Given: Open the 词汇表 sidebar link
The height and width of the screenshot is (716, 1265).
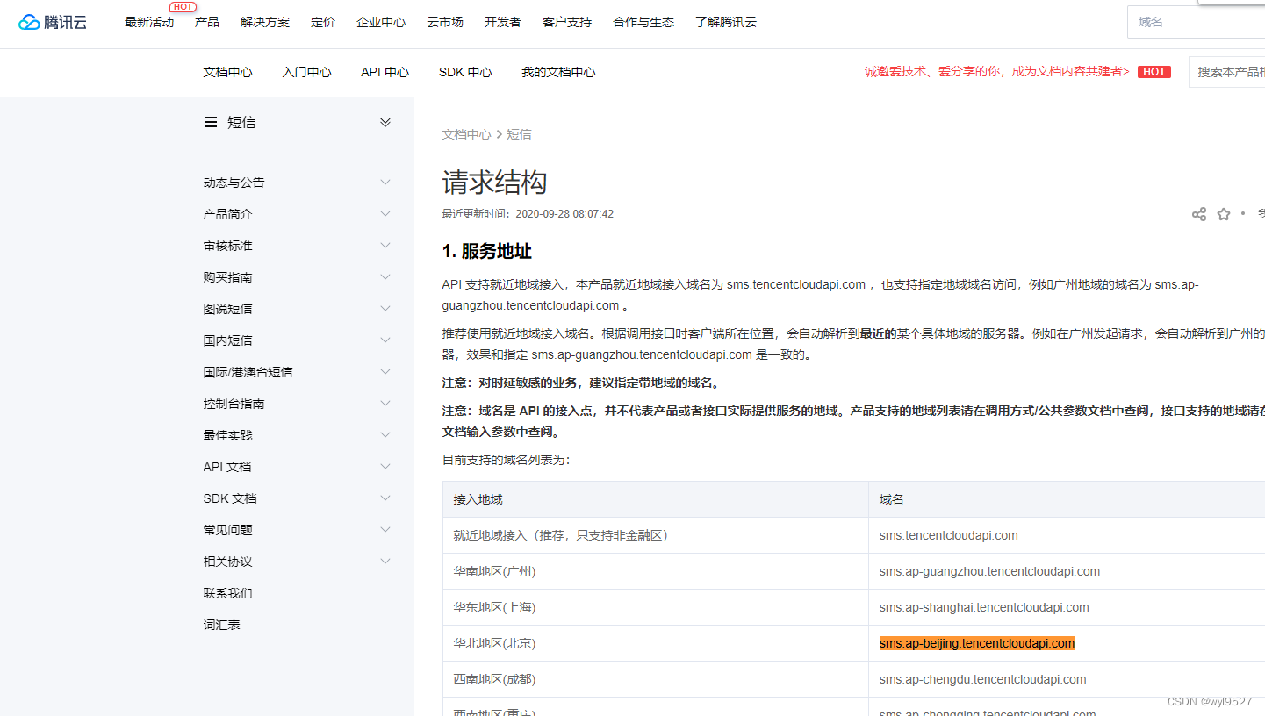Looking at the screenshot, I should pyautogui.click(x=221, y=625).
